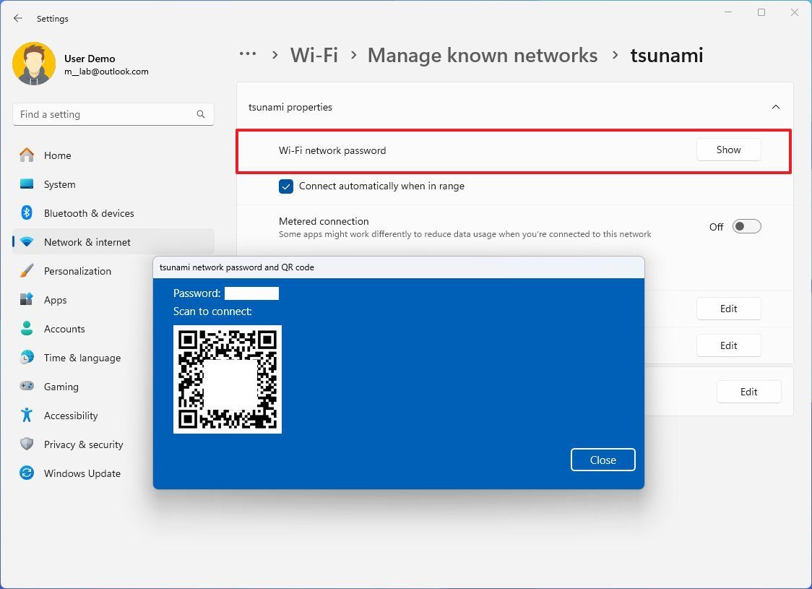812x589 pixels.
Task: Click the Bluetooth & devices icon
Action: coord(27,213)
